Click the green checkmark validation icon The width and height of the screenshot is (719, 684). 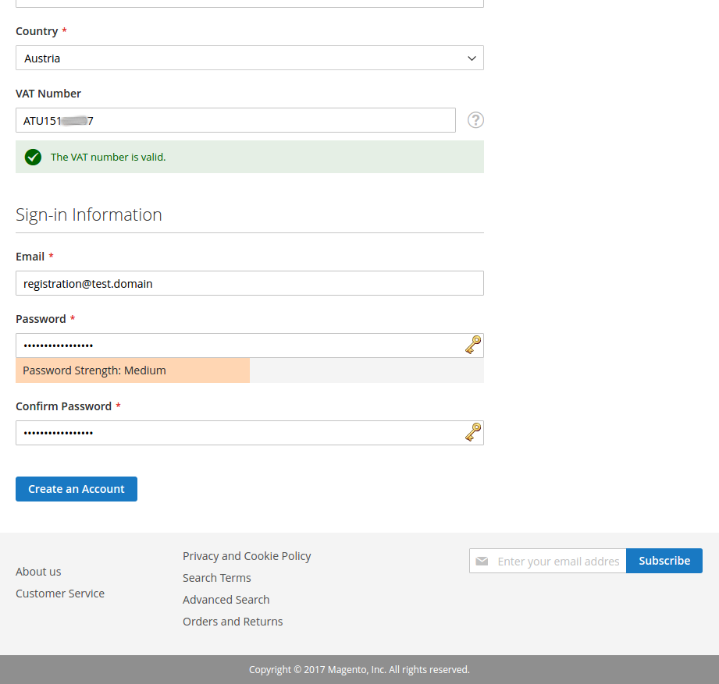pyautogui.click(x=33, y=157)
